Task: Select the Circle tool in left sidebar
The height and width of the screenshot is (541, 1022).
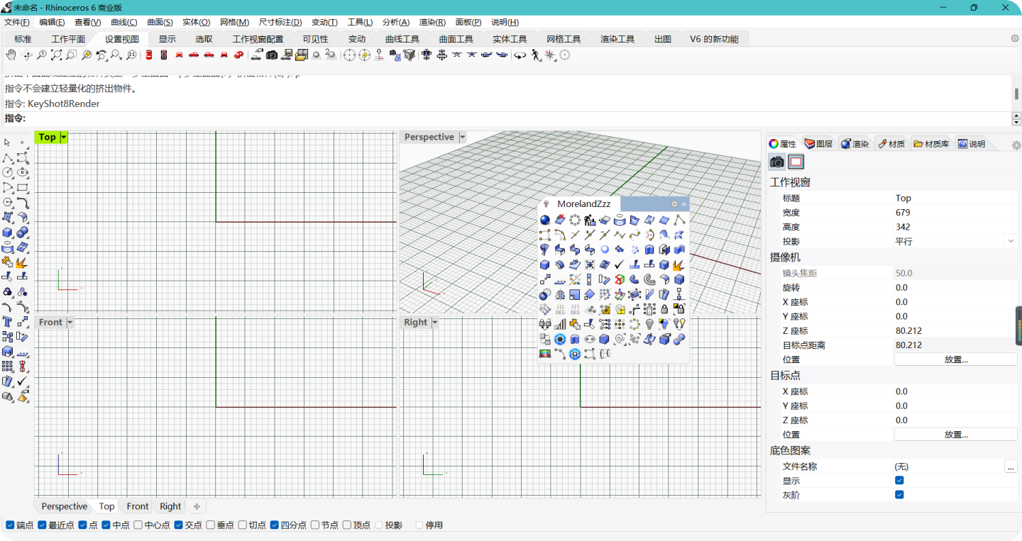Action: 7,172
